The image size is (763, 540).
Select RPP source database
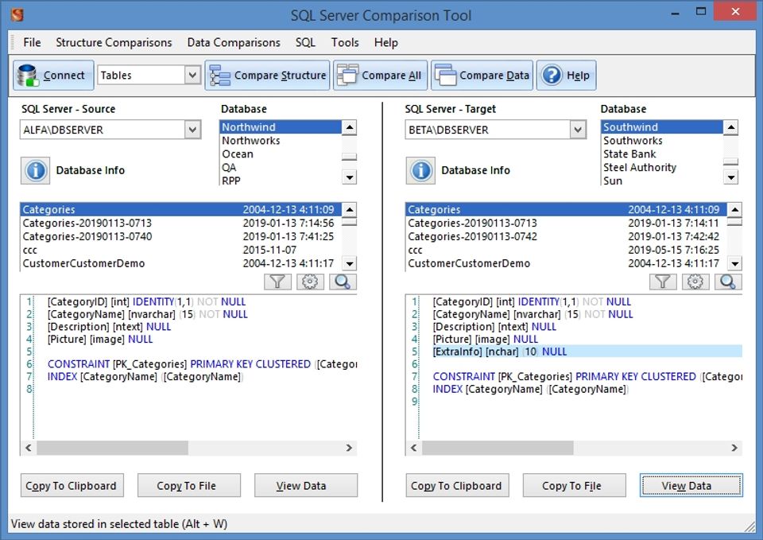pos(281,181)
